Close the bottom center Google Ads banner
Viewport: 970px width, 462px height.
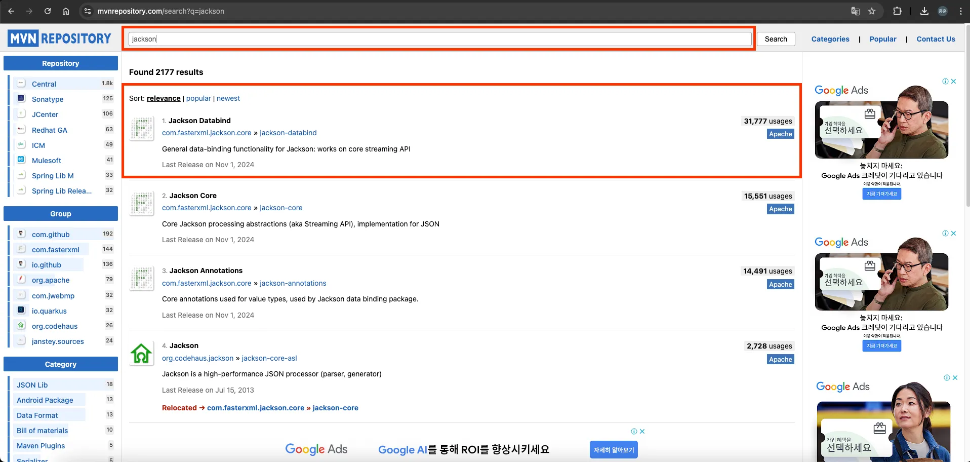642,431
